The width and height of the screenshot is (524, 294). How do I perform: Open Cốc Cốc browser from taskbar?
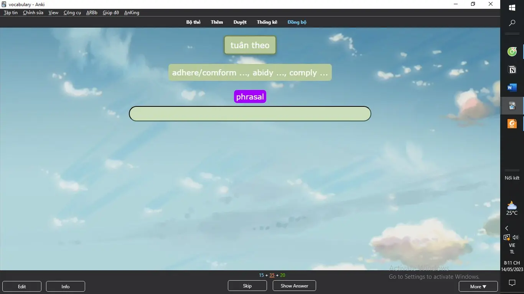(x=512, y=51)
